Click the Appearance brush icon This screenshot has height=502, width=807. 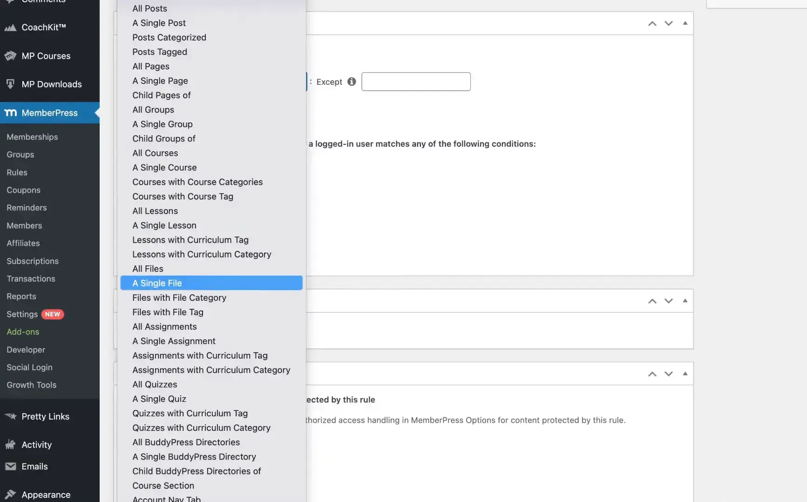pyautogui.click(x=10, y=495)
